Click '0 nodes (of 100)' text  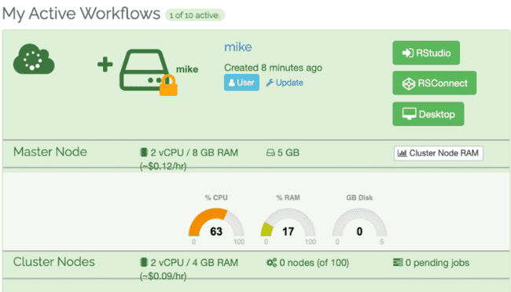[x=314, y=263]
